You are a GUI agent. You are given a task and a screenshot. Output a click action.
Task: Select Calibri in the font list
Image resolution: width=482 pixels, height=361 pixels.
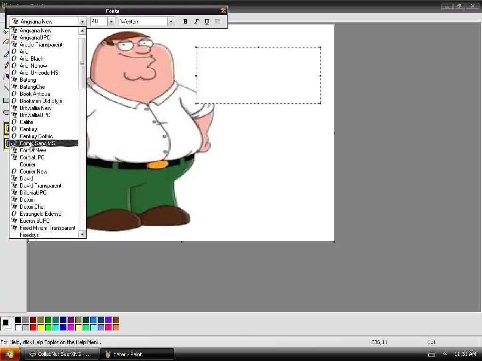click(44, 122)
